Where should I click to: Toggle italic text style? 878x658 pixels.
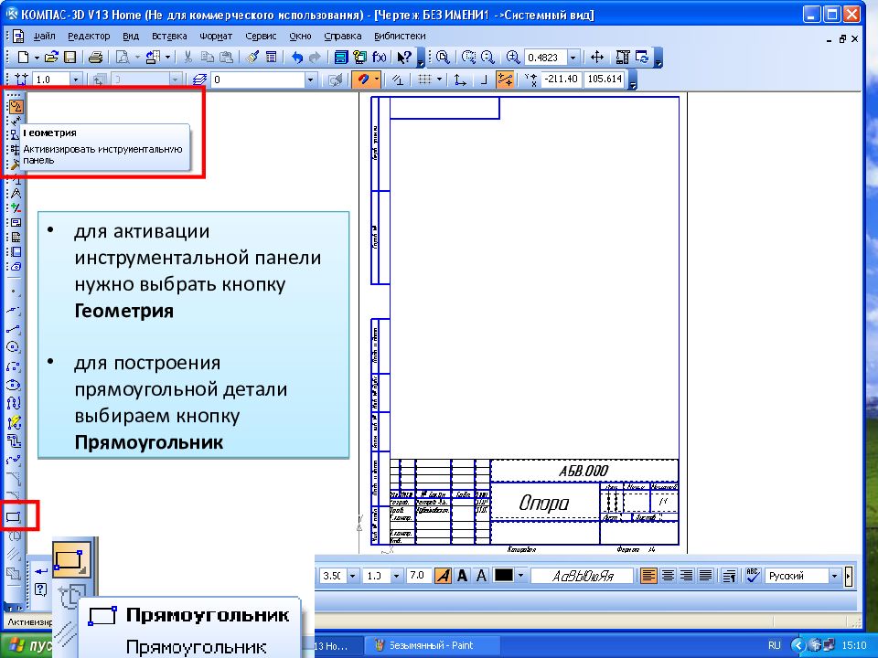[x=444, y=575]
